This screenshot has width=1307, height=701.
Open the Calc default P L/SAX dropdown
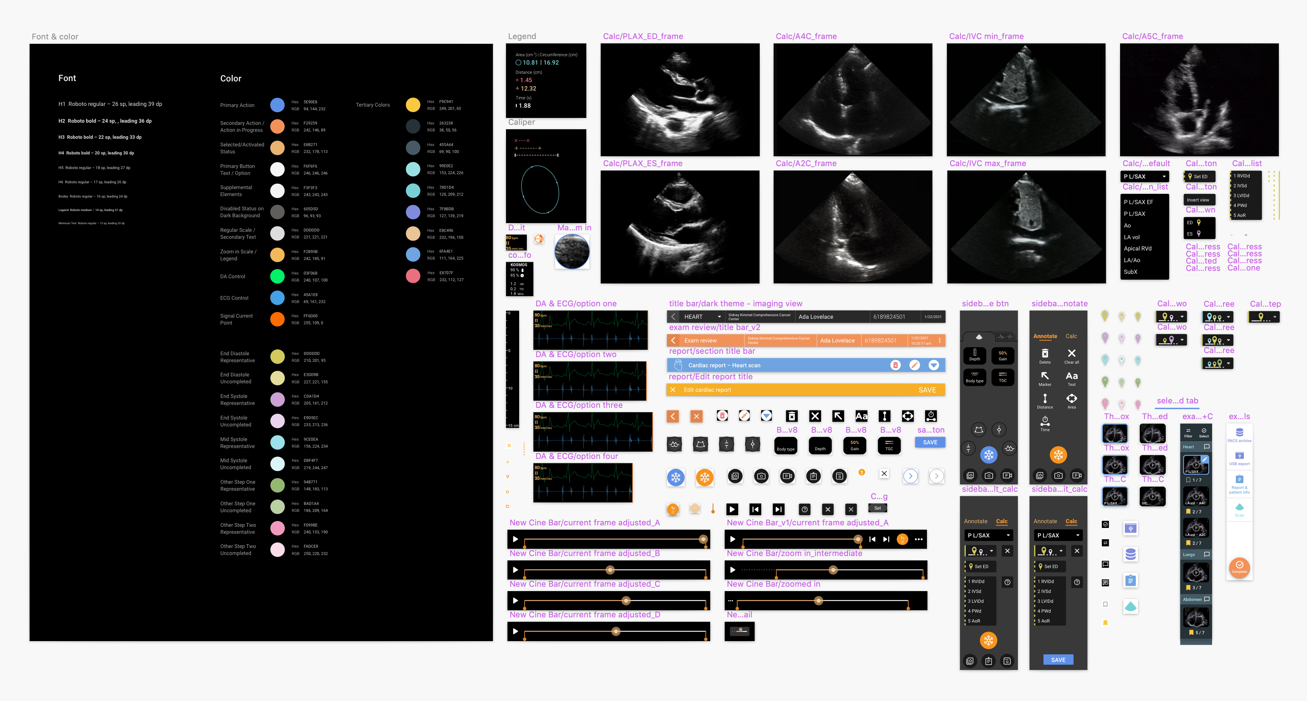point(1145,176)
